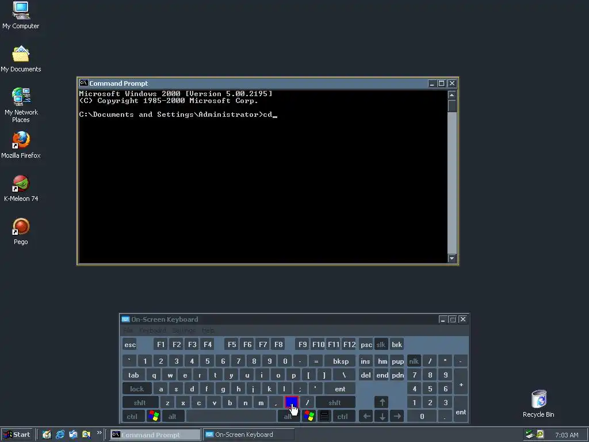
Task: Toggle the lock (caps lock) key
Action: [x=137, y=388]
